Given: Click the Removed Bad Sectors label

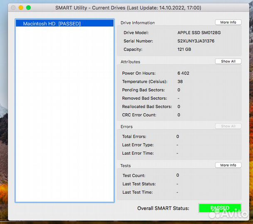Looking at the screenshot, I should click(x=145, y=98).
